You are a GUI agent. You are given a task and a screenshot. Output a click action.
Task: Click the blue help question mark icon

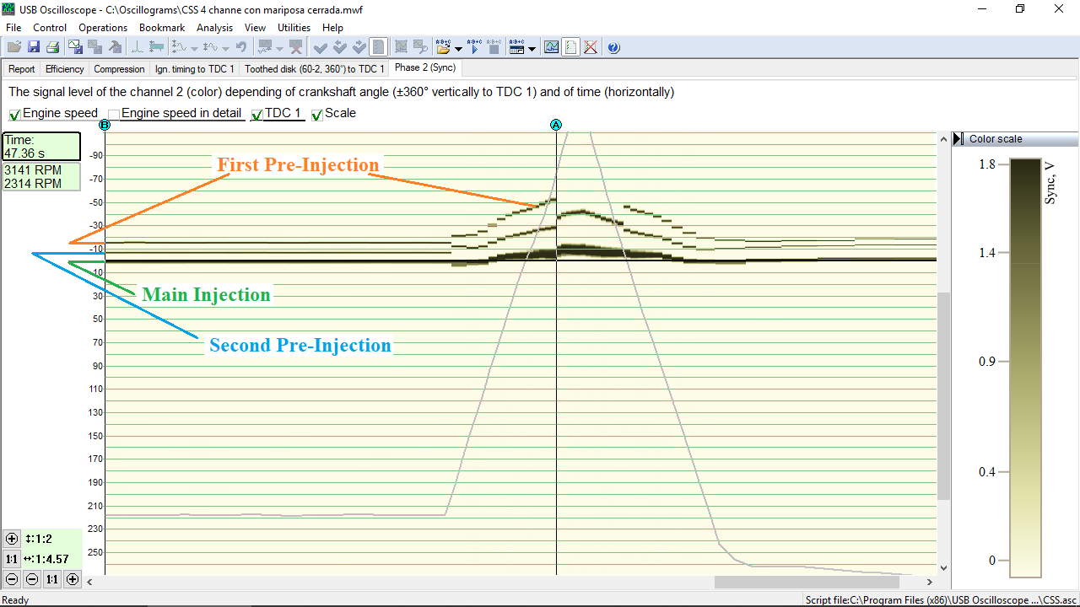613,47
